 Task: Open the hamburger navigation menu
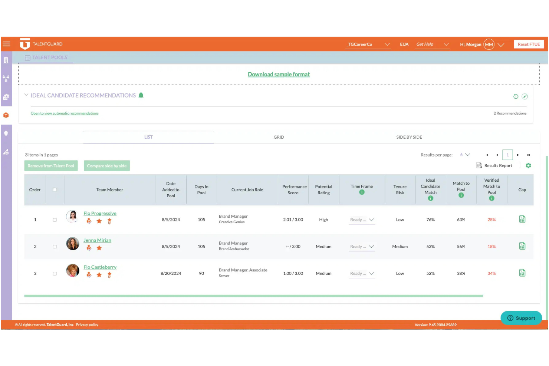point(6,44)
